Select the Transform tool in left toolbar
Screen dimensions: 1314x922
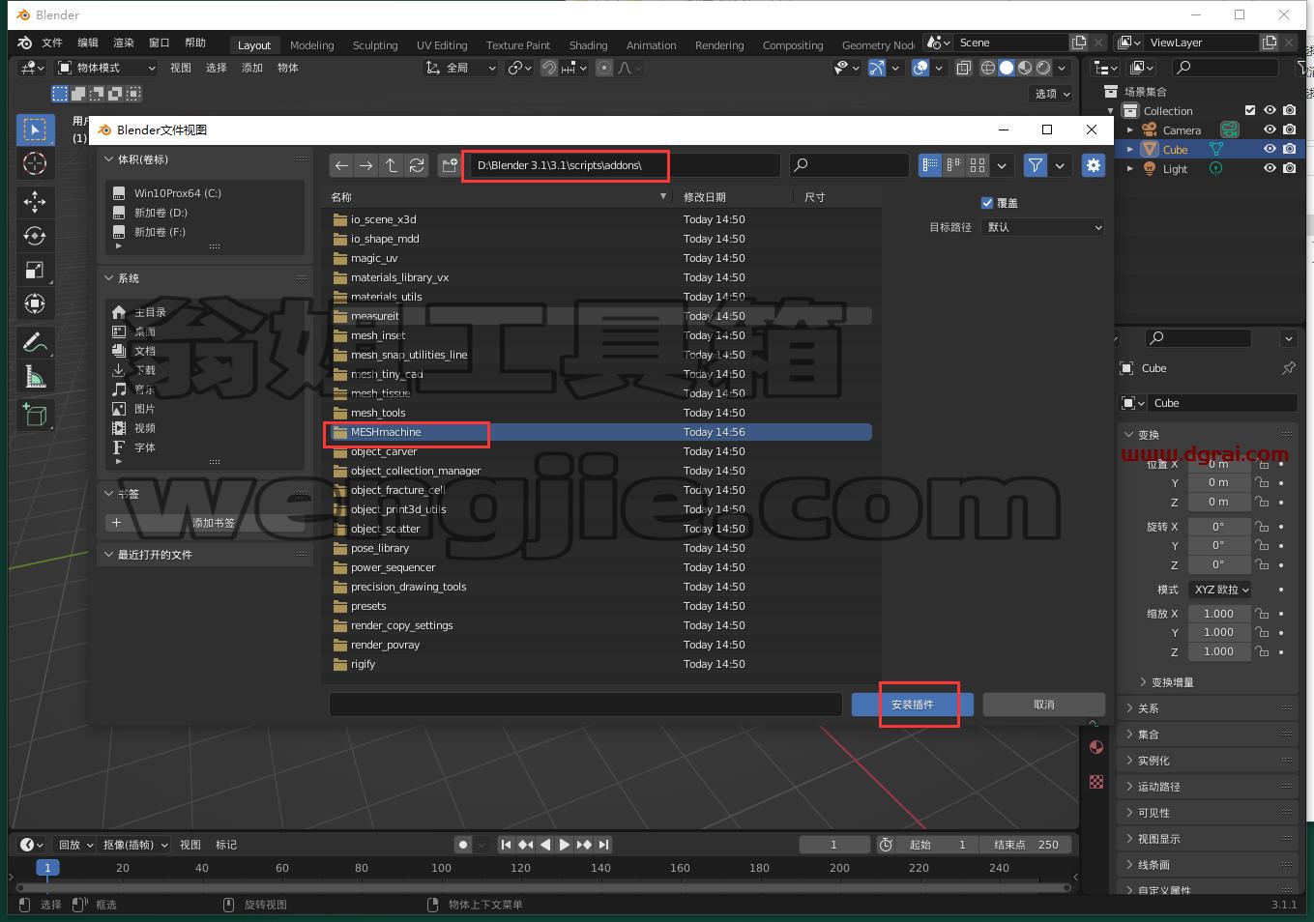tap(35, 303)
